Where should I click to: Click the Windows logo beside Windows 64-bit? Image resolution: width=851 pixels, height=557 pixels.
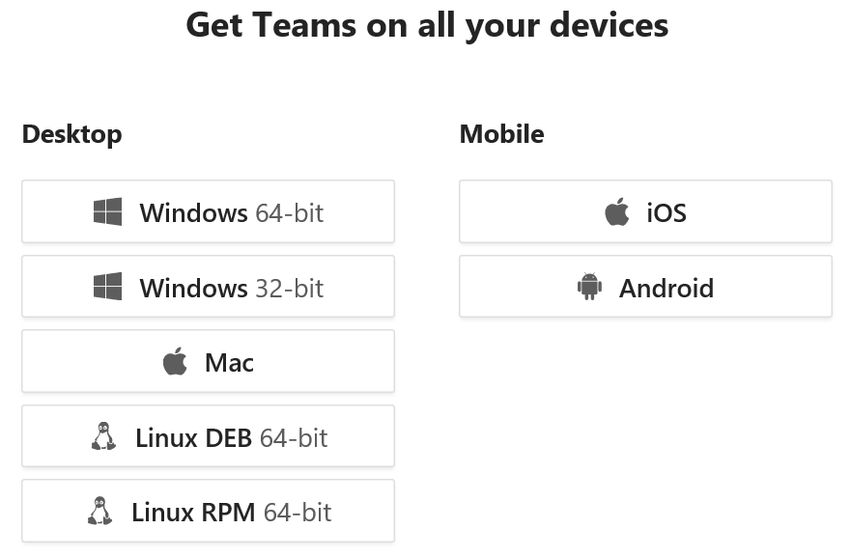[107, 212]
